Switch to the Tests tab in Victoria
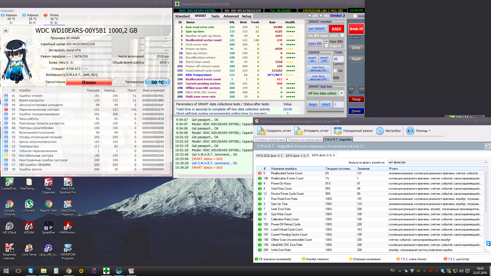This screenshot has width=491, height=276. click(x=215, y=16)
